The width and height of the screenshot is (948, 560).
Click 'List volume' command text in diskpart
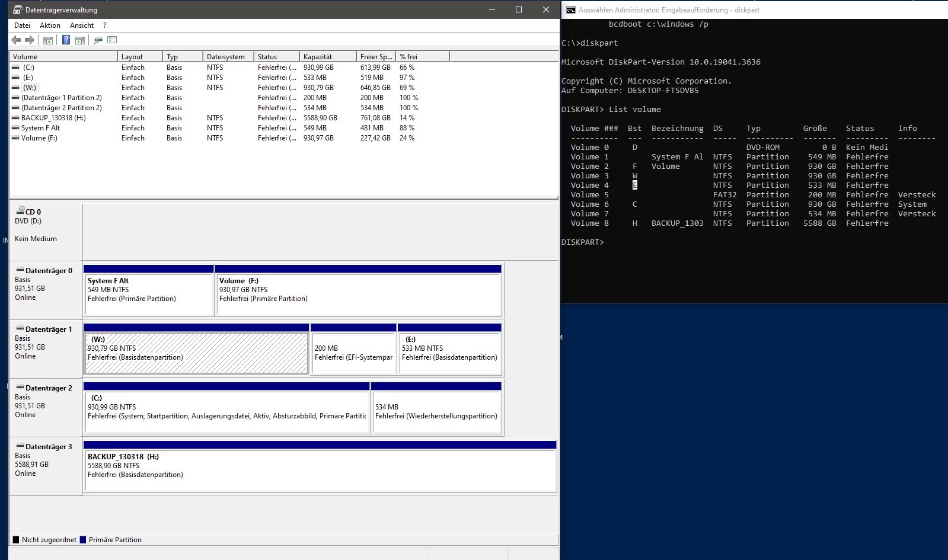tap(634, 110)
